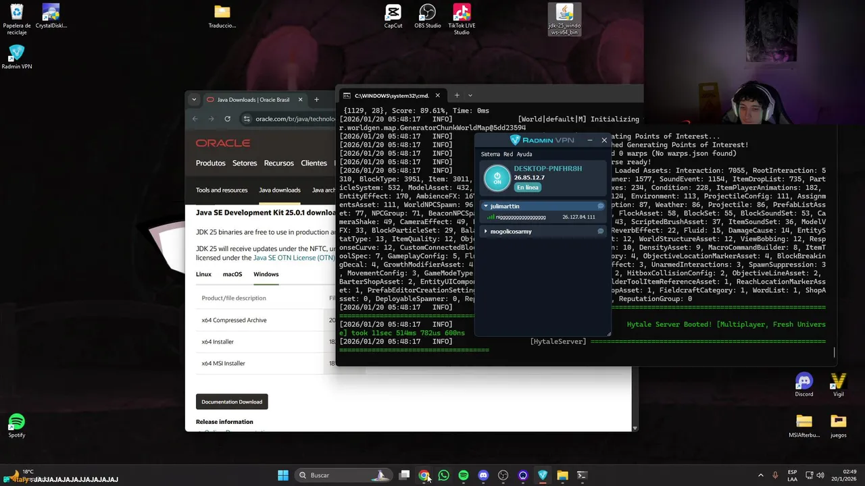Open Vigil desktop shortcut
865x486 pixels.
(839, 385)
